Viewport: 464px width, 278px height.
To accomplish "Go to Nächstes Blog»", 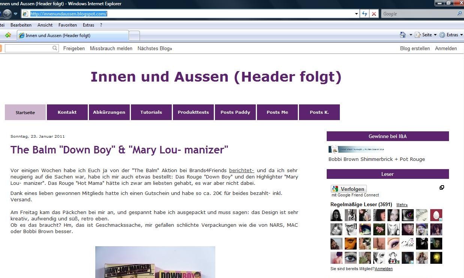I will pyautogui.click(x=155, y=48).
